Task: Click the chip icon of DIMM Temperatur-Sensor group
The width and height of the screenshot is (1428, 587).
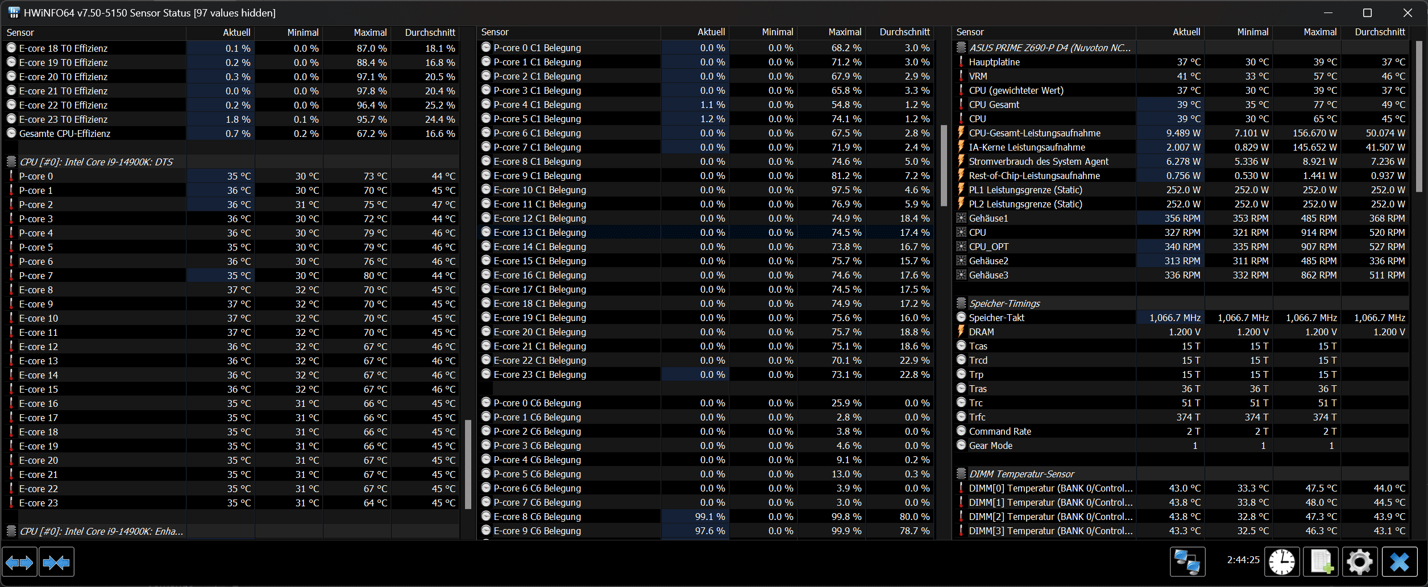Action: tap(961, 474)
